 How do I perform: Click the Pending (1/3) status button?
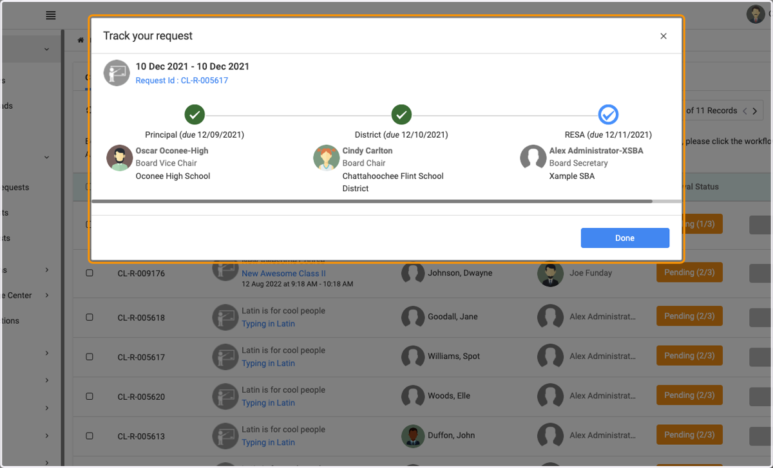coord(702,224)
